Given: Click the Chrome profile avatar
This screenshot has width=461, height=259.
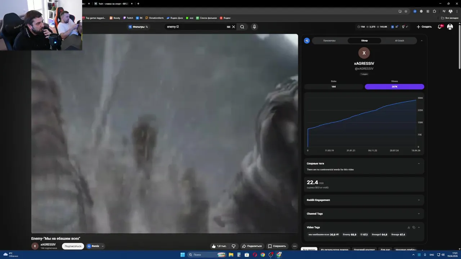Looking at the screenshot, I should [x=450, y=11].
